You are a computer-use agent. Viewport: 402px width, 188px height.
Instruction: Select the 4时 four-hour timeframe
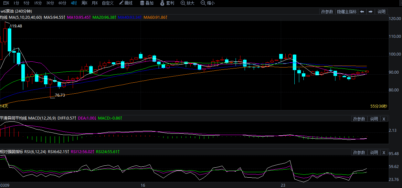(x=74, y=3)
